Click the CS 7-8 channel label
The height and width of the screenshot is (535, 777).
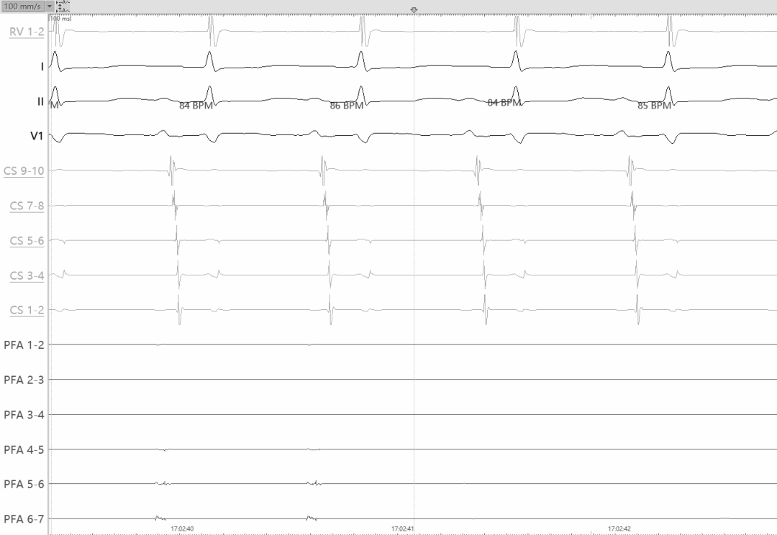(27, 206)
